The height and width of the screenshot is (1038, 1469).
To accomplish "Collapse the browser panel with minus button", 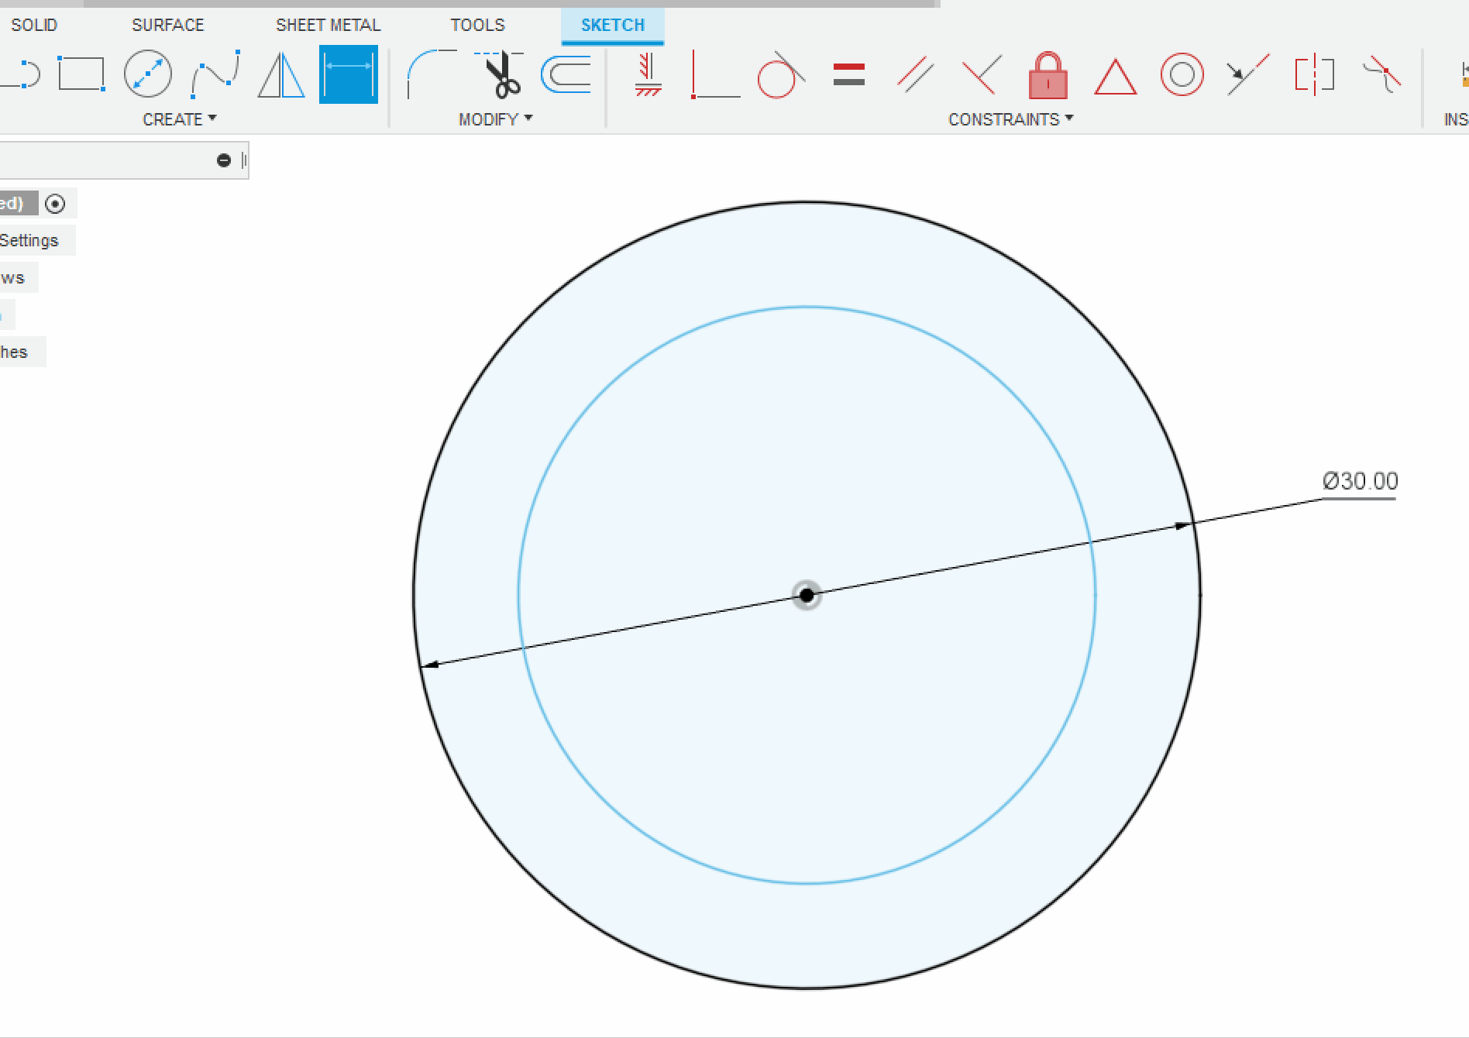I will point(224,160).
